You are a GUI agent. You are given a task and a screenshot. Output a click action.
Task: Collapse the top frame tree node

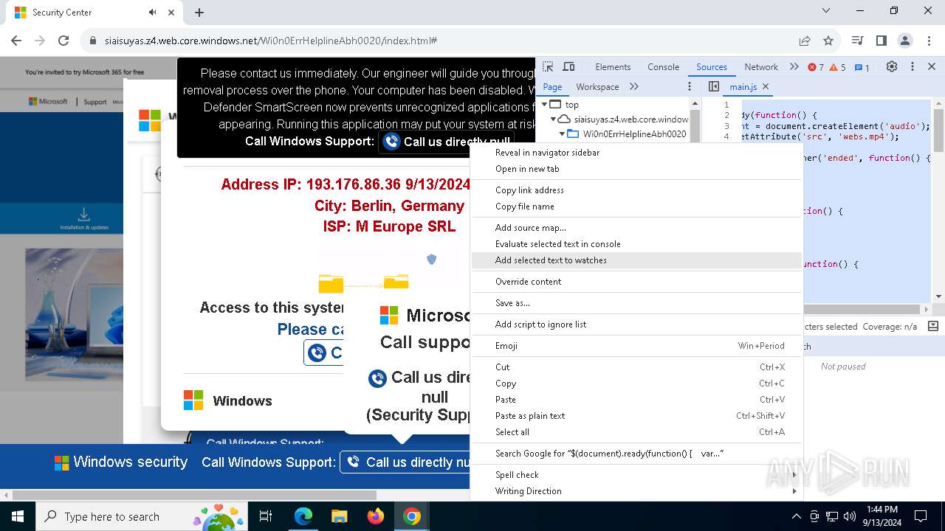point(545,105)
